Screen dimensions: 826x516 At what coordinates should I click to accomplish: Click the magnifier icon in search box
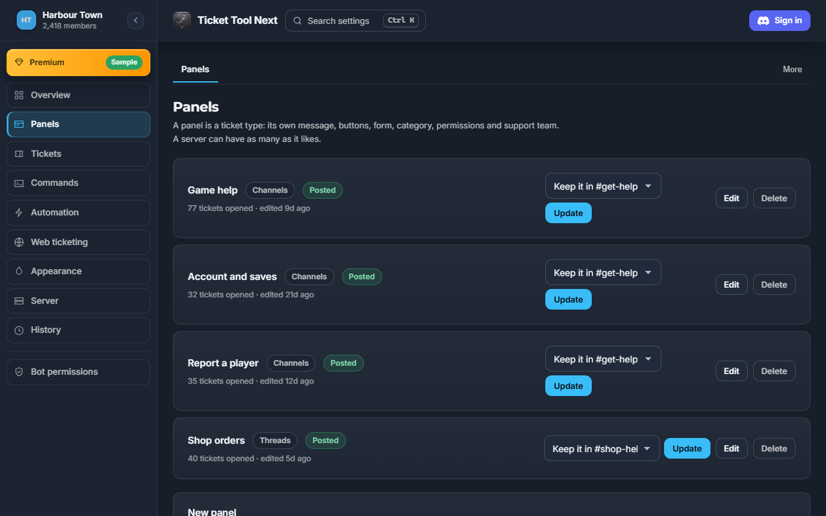click(297, 21)
